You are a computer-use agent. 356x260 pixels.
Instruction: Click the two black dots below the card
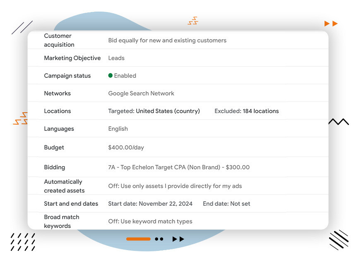click(159, 239)
